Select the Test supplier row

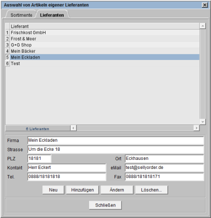(105, 64)
